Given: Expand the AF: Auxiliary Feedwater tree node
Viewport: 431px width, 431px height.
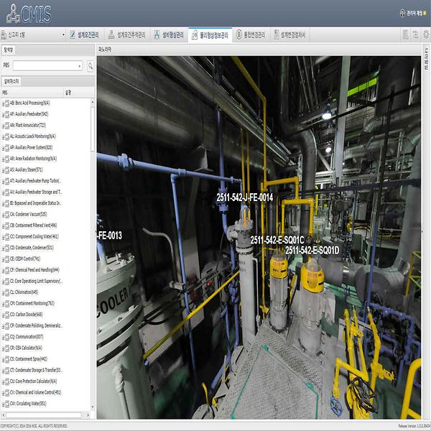Looking at the screenshot, I should 4,113.
